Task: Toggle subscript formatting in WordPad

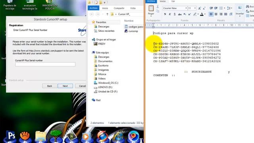Action: pyautogui.click(x=185, y=14)
